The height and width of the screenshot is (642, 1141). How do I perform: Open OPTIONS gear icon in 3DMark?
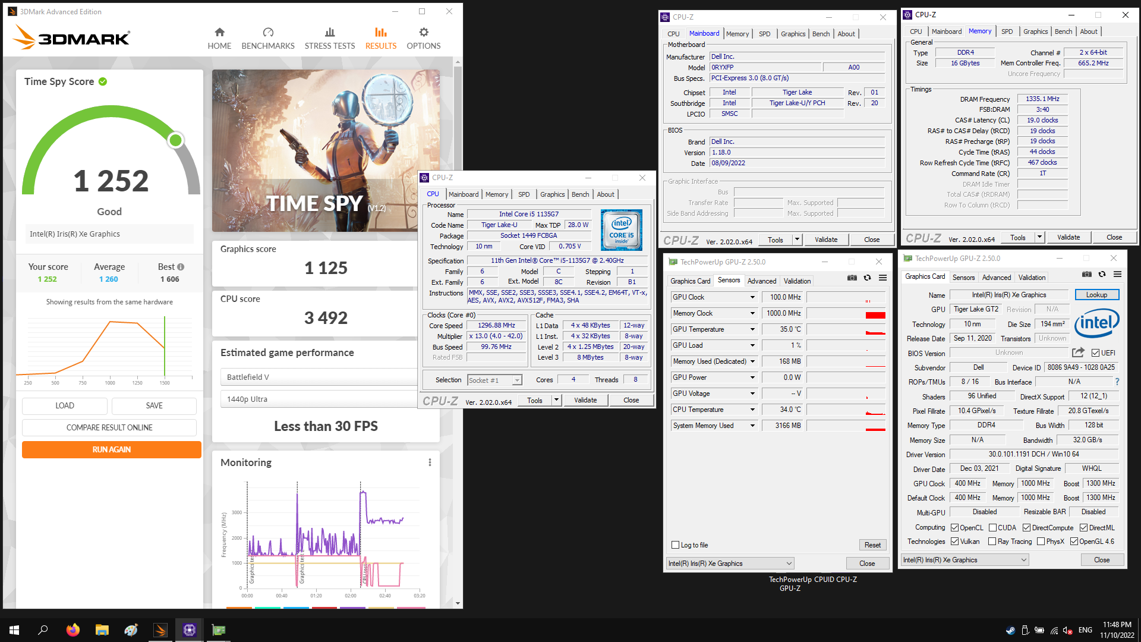[424, 32]
